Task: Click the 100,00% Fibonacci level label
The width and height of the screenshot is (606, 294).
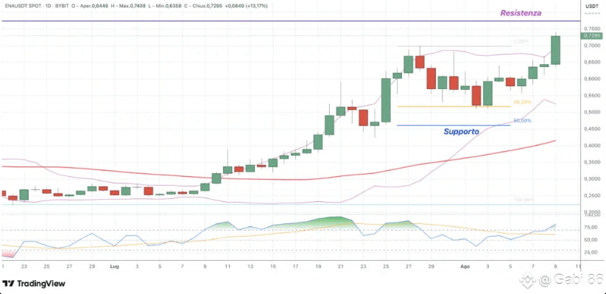Action: point(524,200)
